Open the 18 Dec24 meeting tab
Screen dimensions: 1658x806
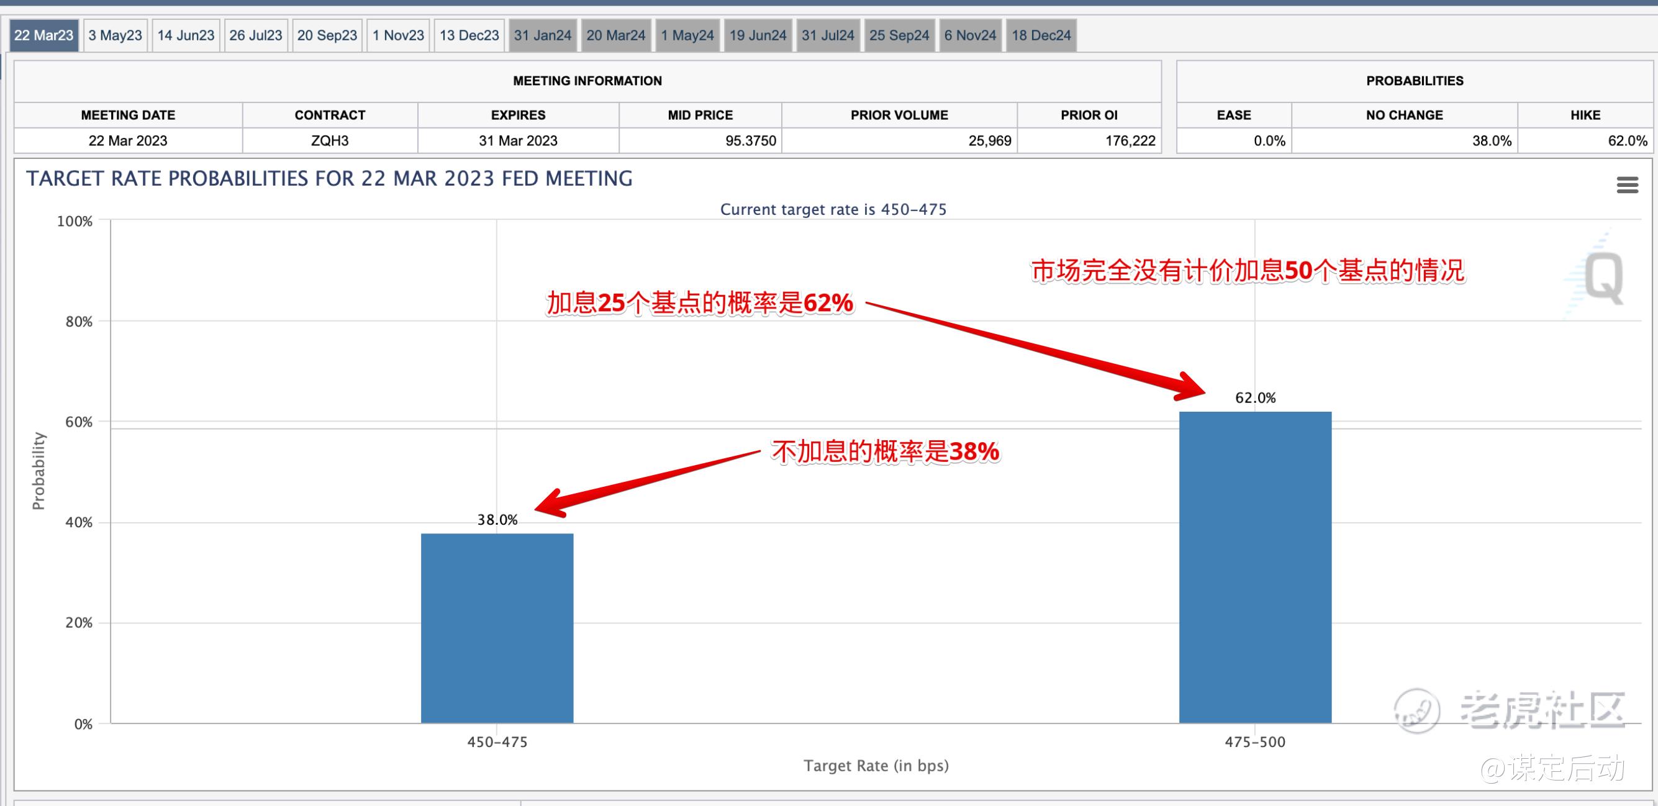pos(1041,35)
